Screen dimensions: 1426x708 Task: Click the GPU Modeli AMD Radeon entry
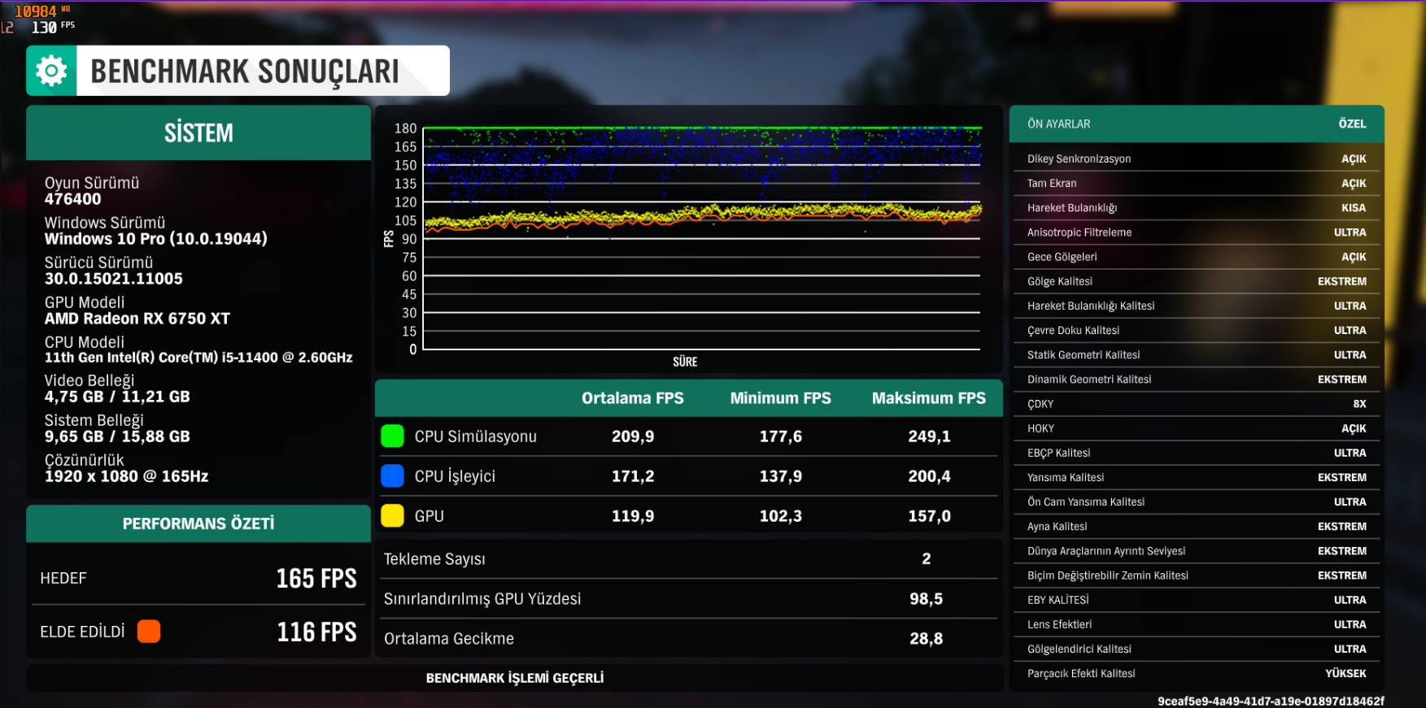tap(137, 311)
